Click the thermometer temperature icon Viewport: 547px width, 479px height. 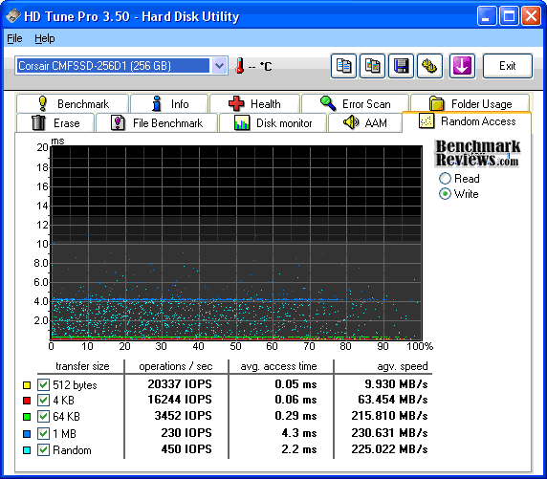coord(239,66)
